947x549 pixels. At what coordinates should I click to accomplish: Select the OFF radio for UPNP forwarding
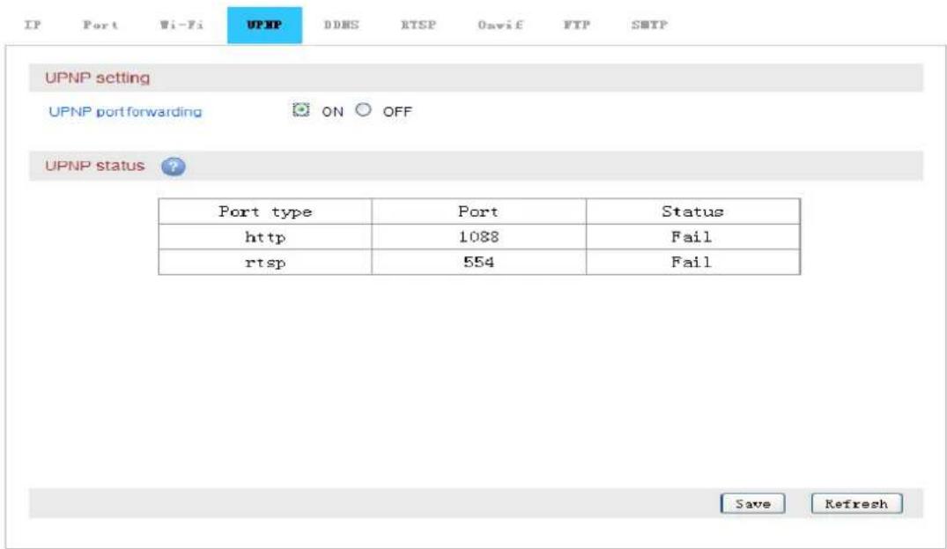pyautogui.click(x=363, y=110)
